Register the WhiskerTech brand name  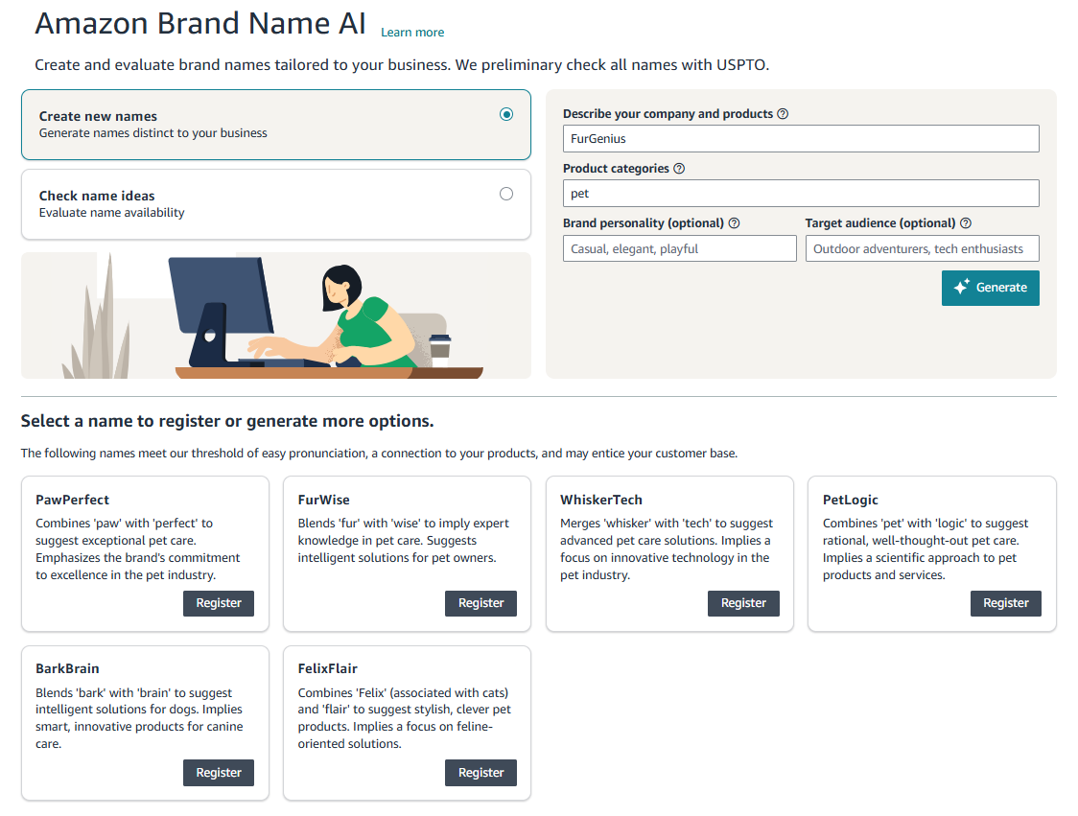coord(742,603)
